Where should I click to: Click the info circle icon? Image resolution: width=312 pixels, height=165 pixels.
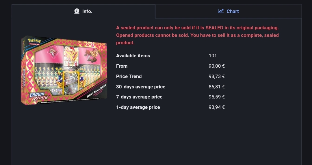click(77, 11)
